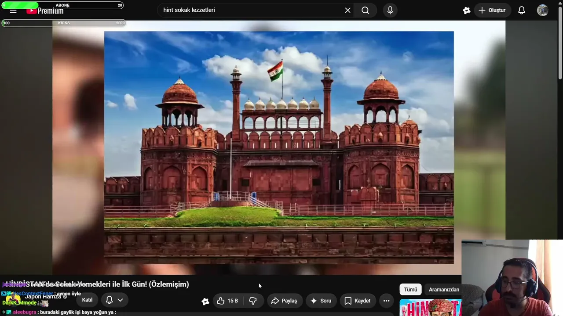Run search with the magnifier button

[366, 10]
